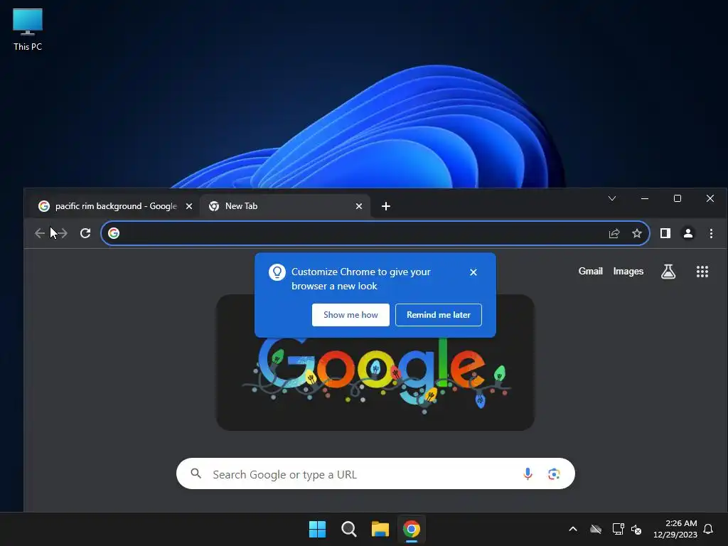Screen dimensions: 728x546
Task: Focus Search Google or type a URL box
Action: tap(375, 473)
